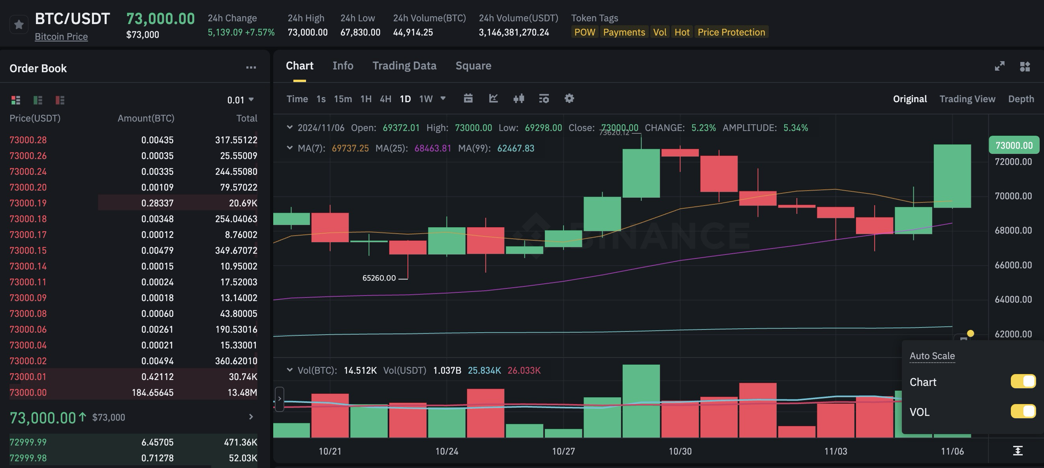Expand chart to fullscreen

click(x=999, y=66)
